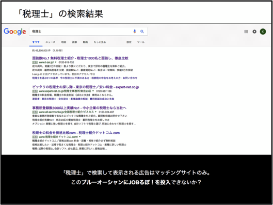Click the result count text 約 46,800,000 件
273x205 pixels.
pyautogui.click(x=41, y=51)
